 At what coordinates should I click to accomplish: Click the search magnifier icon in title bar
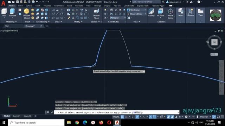pyautogui.click(x=163, y=2)
